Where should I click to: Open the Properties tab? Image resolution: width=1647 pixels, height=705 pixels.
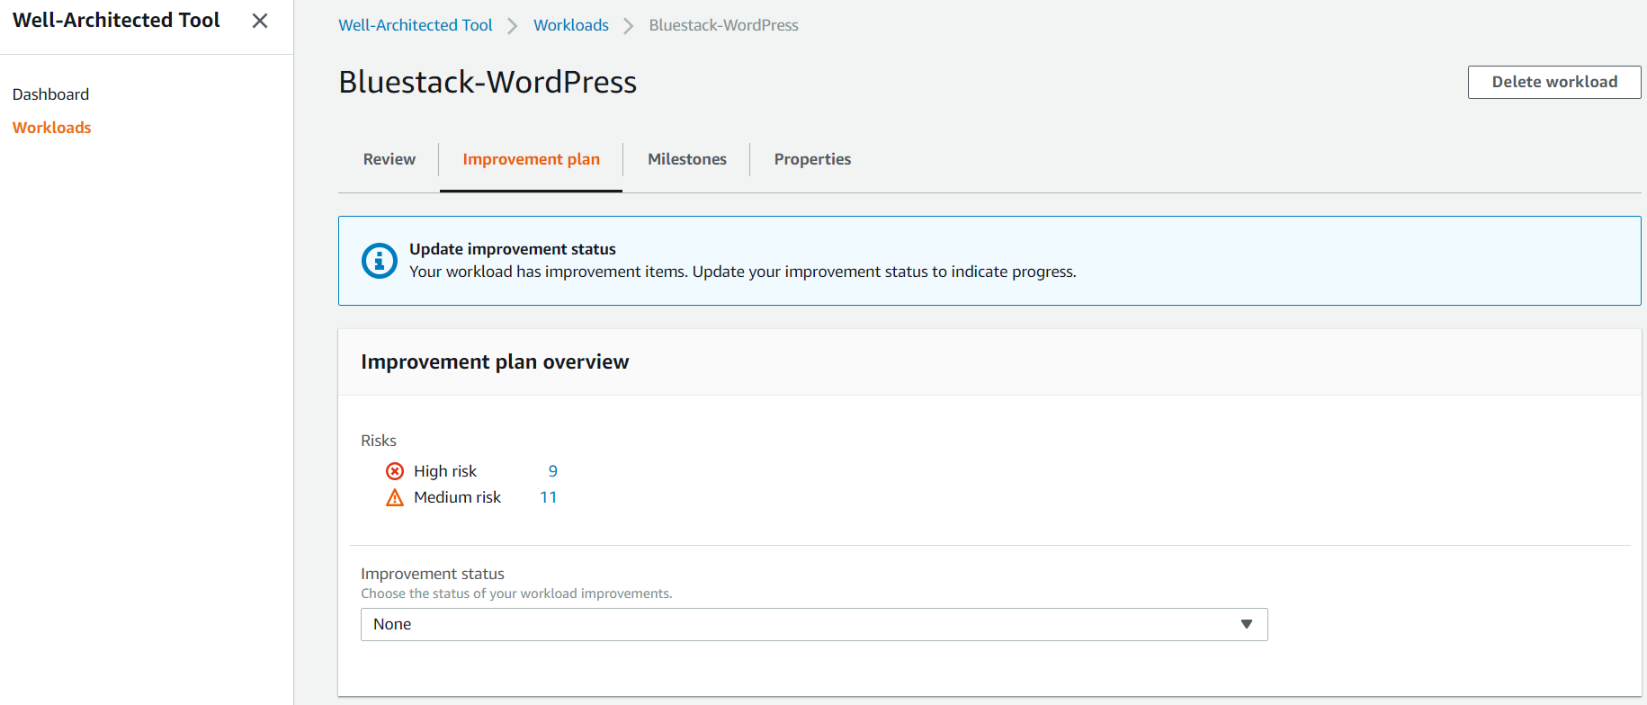click(x=812, y=159)
